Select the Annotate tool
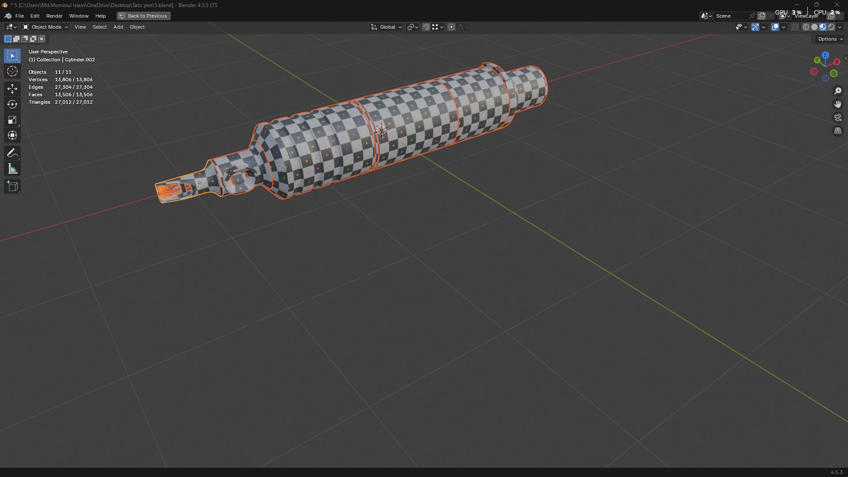 tap(12, 153)
